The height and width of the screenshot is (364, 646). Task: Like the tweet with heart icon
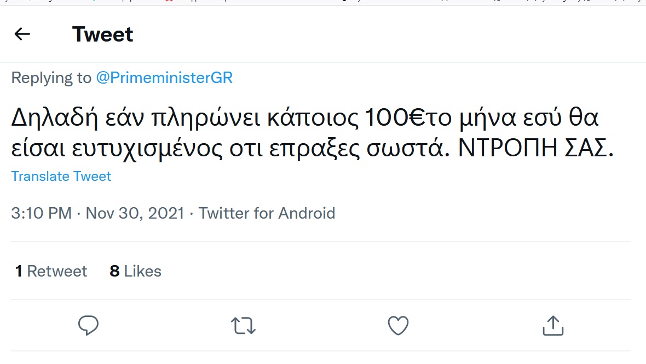pos(399,326)
